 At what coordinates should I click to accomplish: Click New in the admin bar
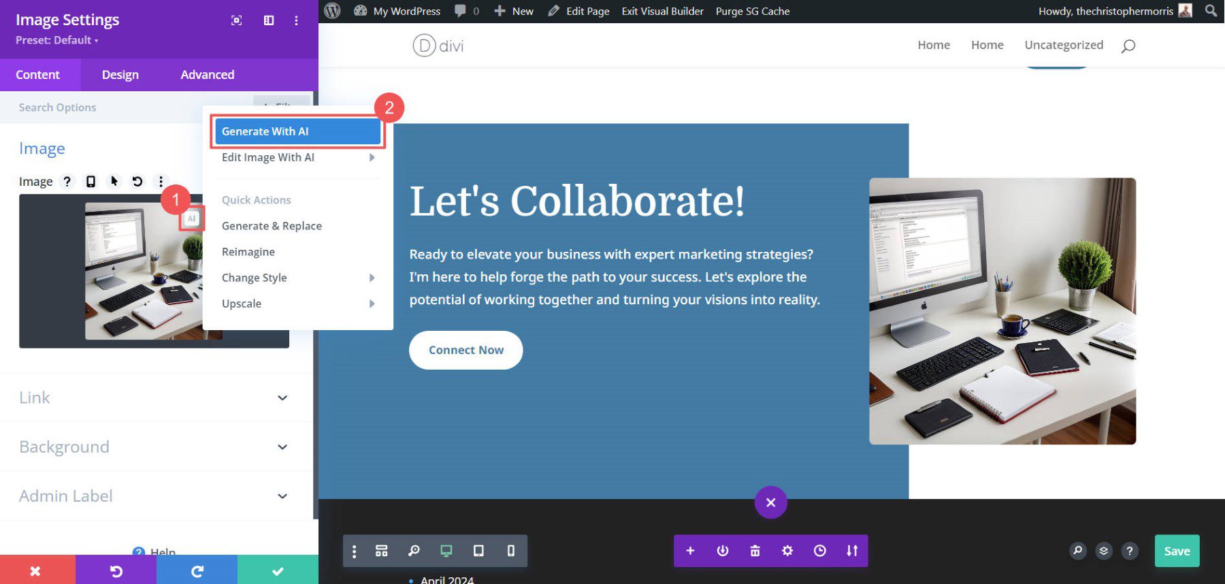[x=514, y=11]
